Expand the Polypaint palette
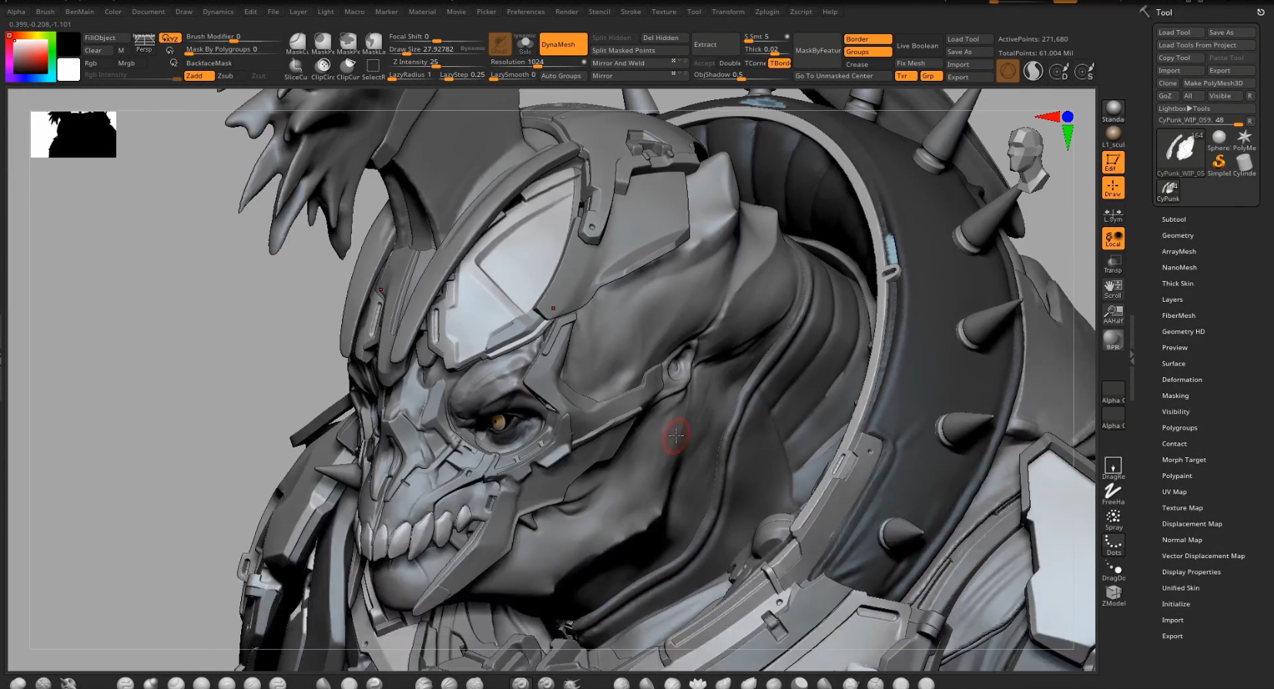This screenshot has width=1274, height=689. tap(1177, 476)
